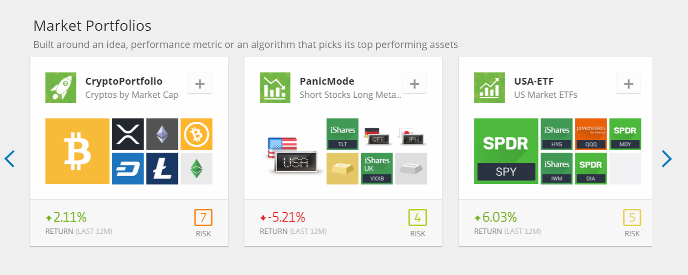The height and width of the screenshot is (275, 688).
Task: Click the PanicMode declining chart icon
Action: click(275, 88)
